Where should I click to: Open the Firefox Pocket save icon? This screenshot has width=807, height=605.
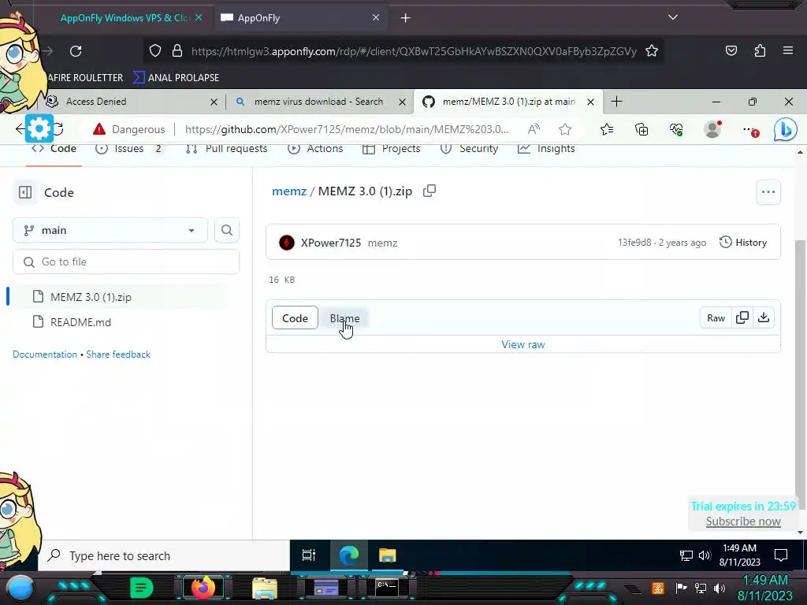tap(731, 50)
